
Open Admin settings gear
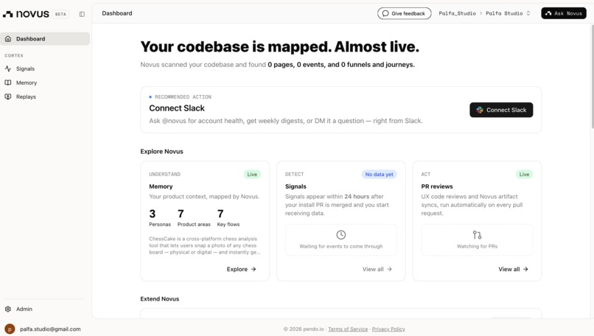(8, 309)
